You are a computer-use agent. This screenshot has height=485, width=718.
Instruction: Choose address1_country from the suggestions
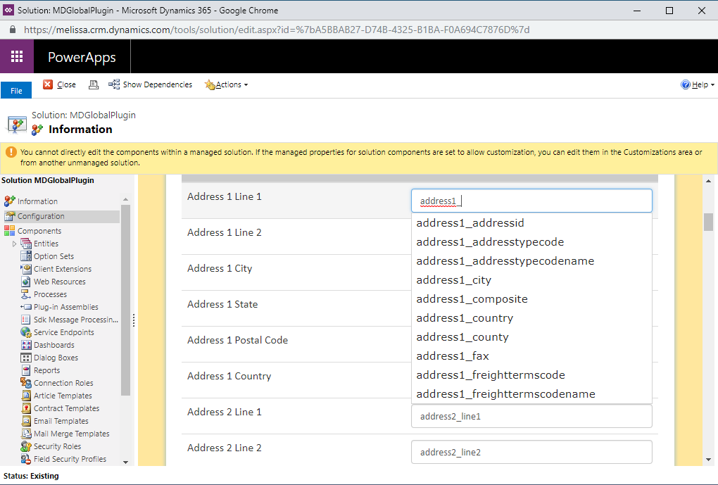click(465, 318)
